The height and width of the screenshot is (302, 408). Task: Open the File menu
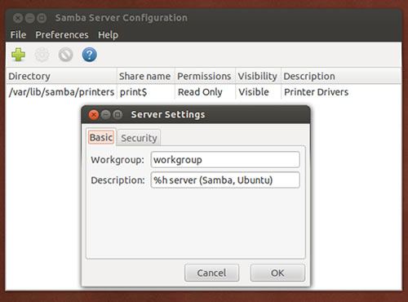point(18,35)
